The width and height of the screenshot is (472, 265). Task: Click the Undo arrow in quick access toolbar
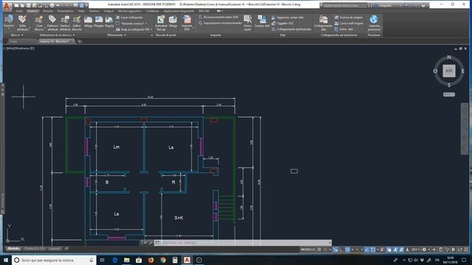coord(58,5)
